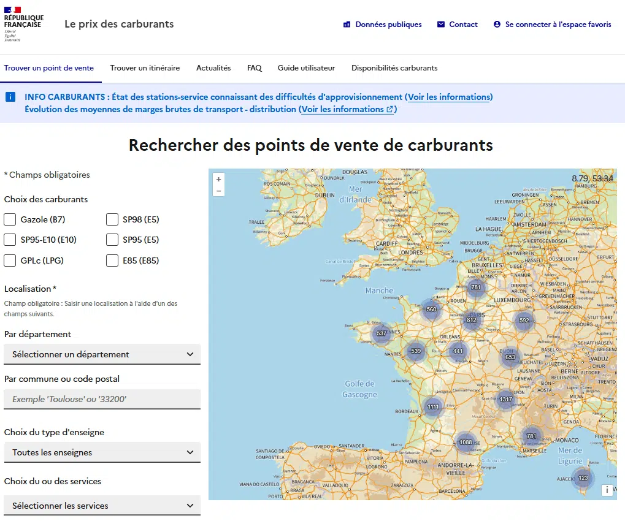Click the Contact envelope icon
The width and height of the screenshot is (625, 521).
[441, 25]
